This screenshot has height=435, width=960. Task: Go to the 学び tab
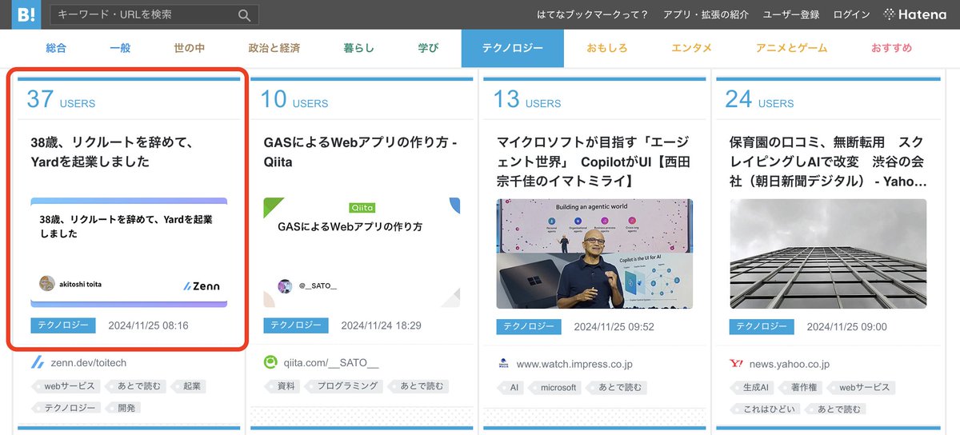[x=428, y=48]
